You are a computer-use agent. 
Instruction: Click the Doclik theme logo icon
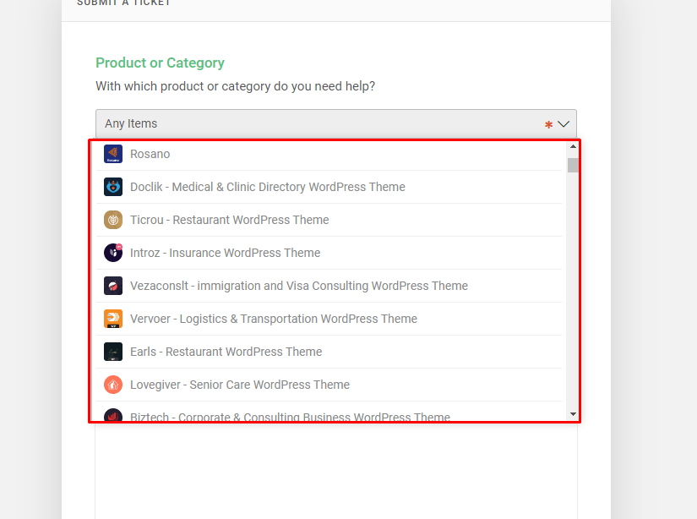pyautogui.click(x=113, y=187)
